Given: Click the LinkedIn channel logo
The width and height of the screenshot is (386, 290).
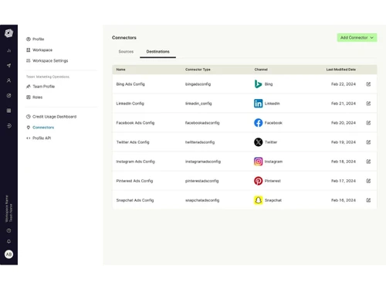Looking at the screenshot, I should pyautogui.click(x=258, y=104).
